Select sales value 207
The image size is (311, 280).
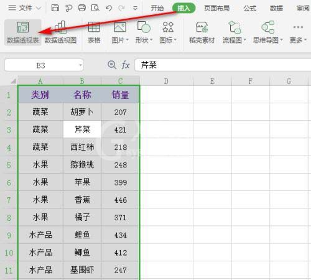click(x=120, y=112)
